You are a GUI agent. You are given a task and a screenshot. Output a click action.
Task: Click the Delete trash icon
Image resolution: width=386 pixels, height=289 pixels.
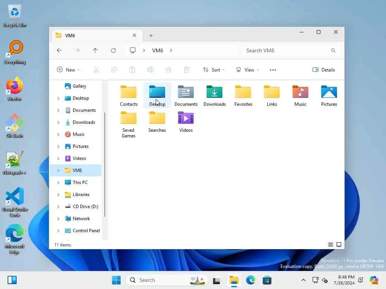tap(187, 70)
